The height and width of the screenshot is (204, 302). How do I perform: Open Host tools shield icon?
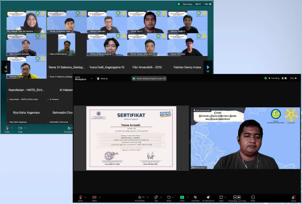[195, 197]
